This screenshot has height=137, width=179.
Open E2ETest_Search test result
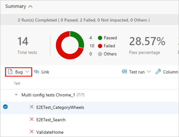(51, 120)
